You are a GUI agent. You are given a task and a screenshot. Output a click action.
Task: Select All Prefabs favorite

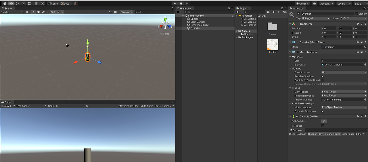point(250,25)
